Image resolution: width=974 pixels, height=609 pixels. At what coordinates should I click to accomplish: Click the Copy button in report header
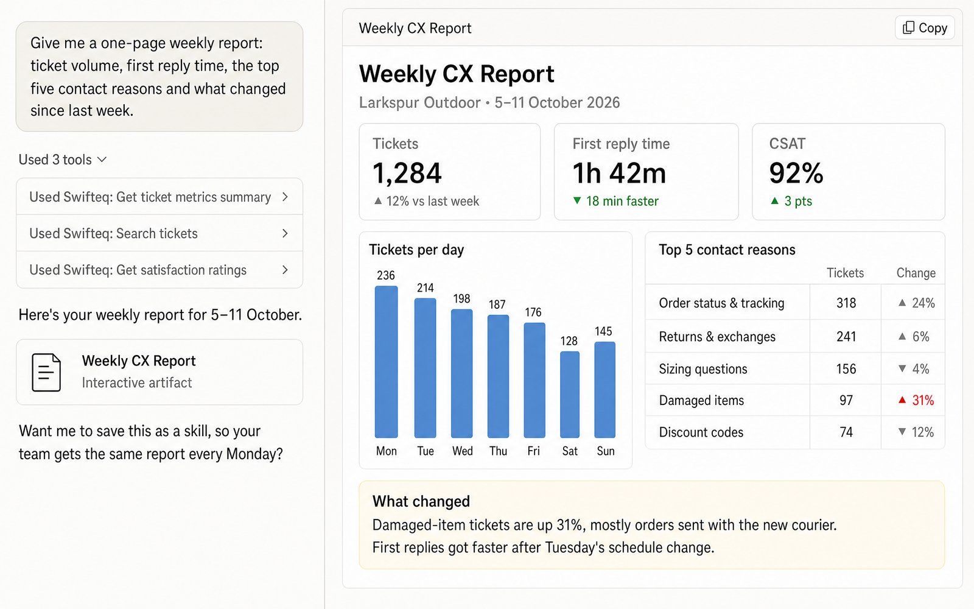[925, 27]
